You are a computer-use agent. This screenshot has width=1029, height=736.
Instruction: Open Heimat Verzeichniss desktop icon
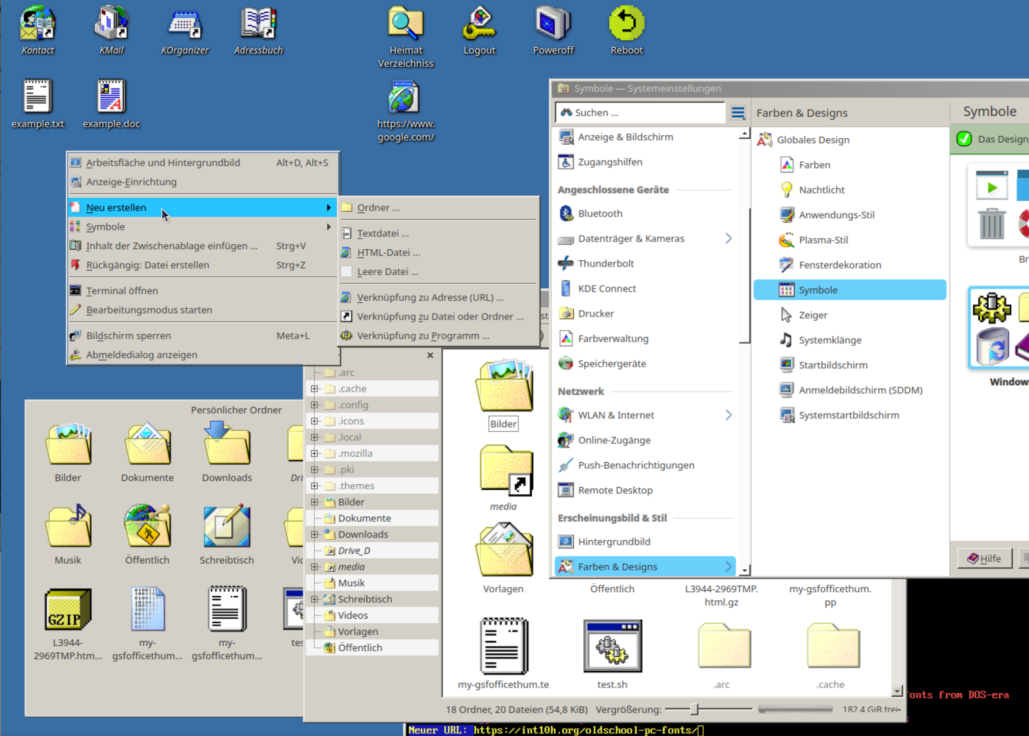pyautogui.click(x=406, y=37)
